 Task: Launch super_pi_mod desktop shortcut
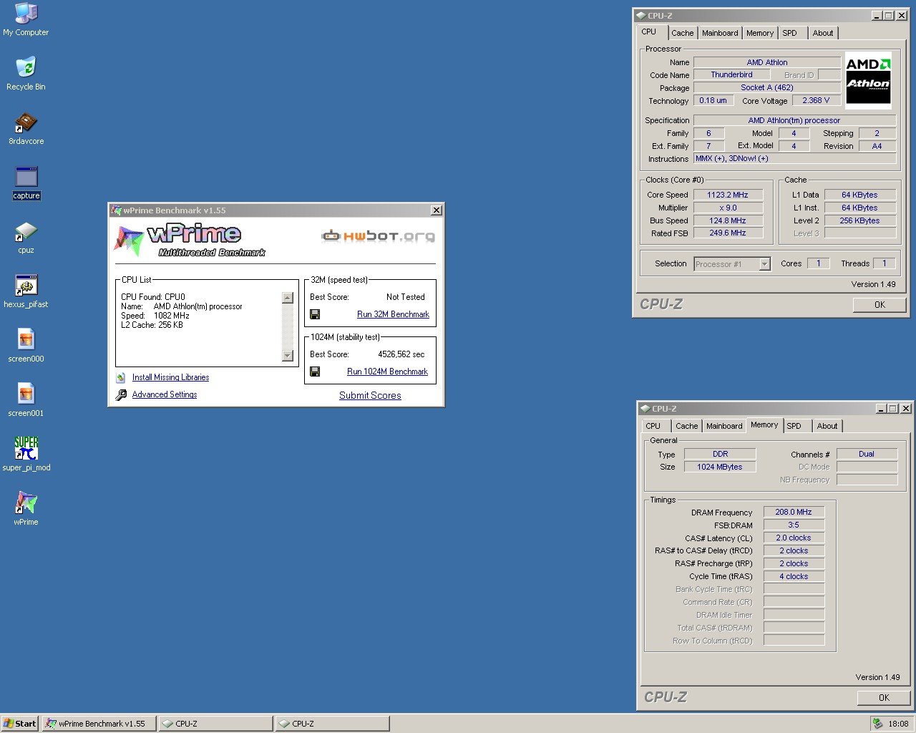[x=26, y=455]
